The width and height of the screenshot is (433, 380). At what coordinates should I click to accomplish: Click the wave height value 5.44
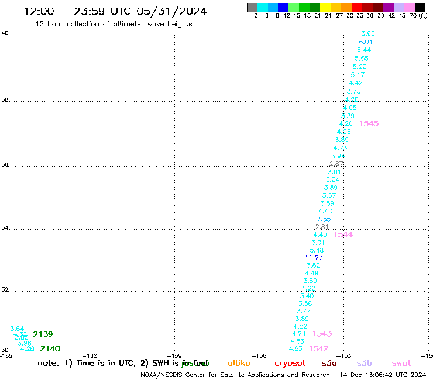[364, 50]
